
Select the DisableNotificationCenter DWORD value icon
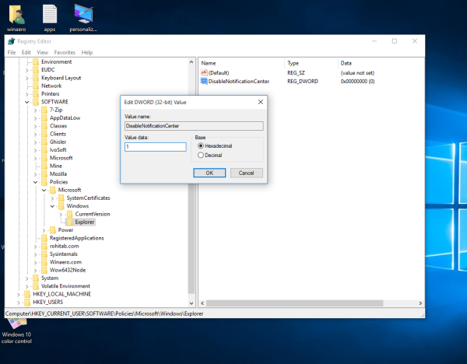point(204,81)
